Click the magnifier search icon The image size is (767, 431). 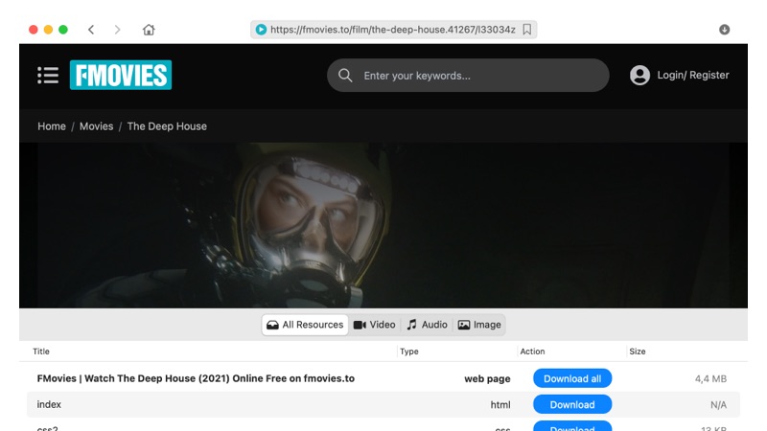[x=345, y=76]
